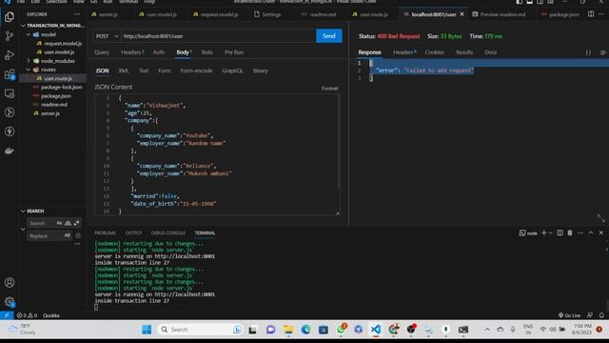
Task: Open the Thunder Client lightning icon
Action: point(10,131)
